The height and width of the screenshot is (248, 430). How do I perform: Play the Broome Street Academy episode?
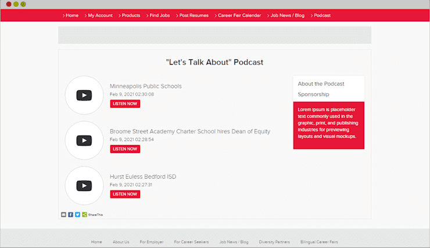(x=84, y=141)
